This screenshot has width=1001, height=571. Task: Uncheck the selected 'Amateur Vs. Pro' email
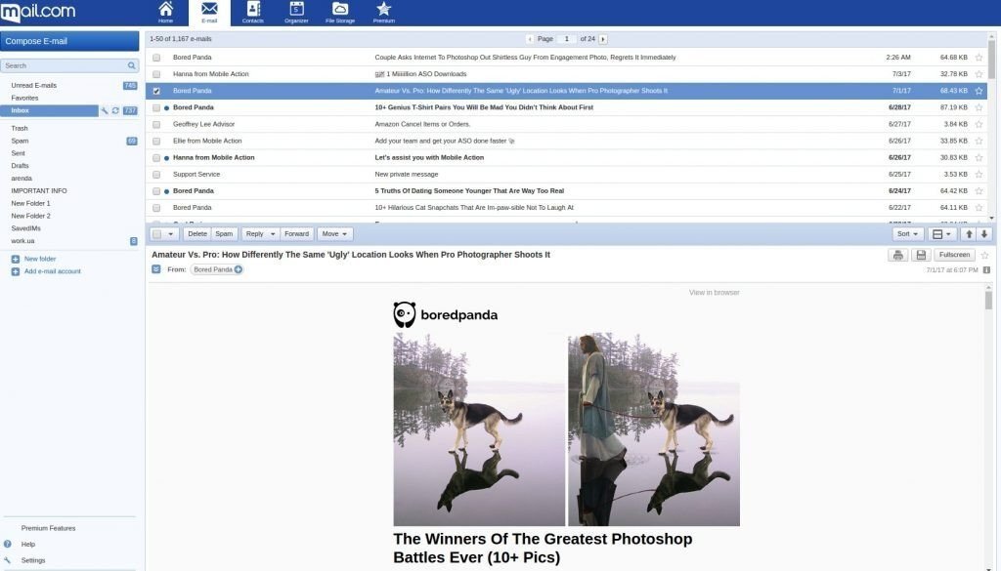click(156, 91)
